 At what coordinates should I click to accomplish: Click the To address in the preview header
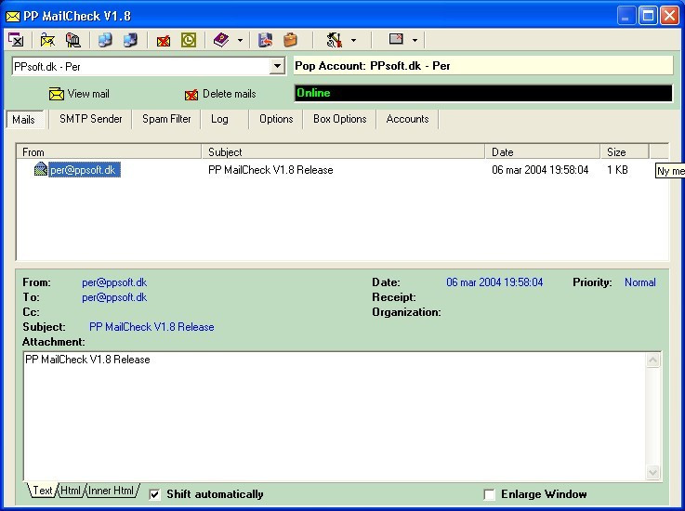click(x=114, y=297)
